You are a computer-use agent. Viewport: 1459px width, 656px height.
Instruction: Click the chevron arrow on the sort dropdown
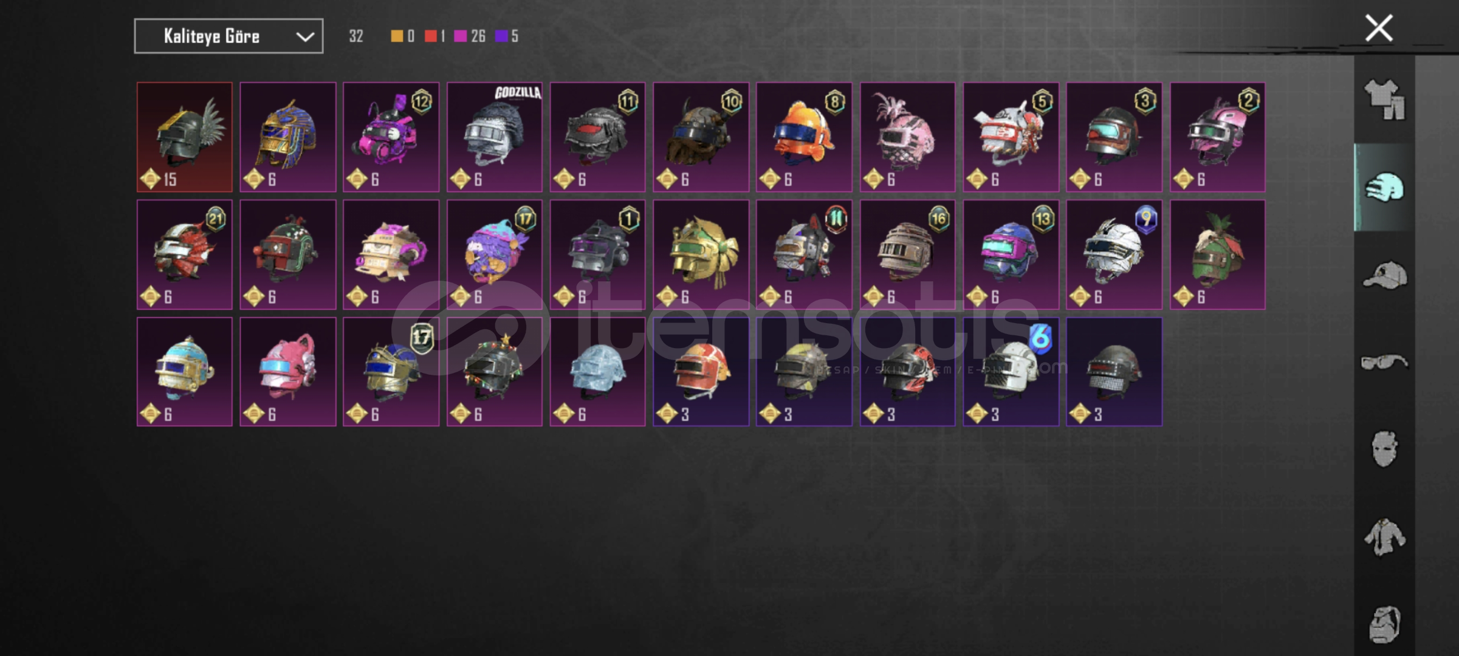coord(304,37)
